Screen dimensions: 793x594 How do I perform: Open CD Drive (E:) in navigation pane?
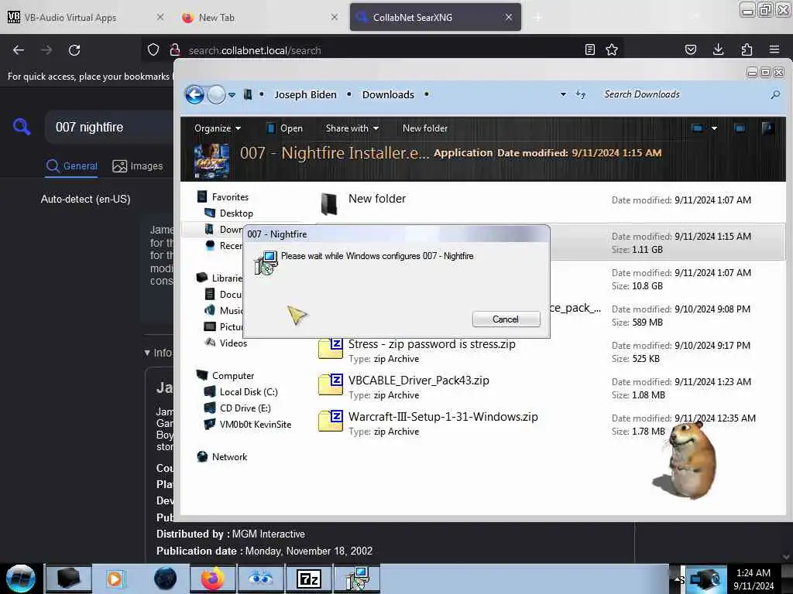click(245, 408)
